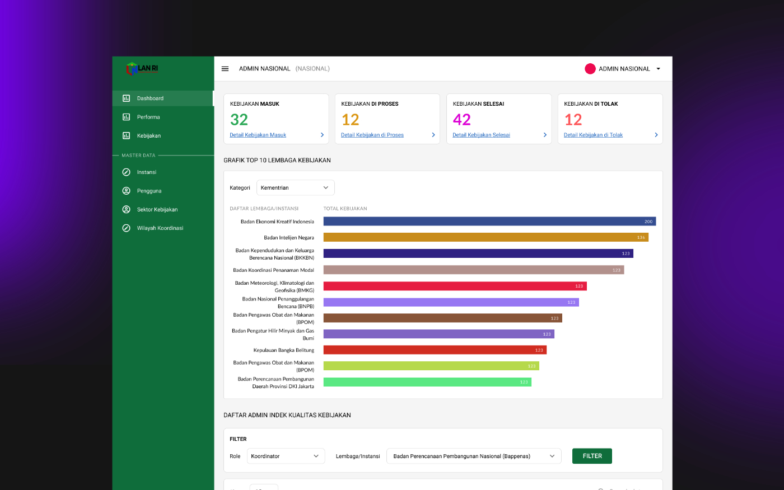Click the Dashboard sidebar icon
Screen dimensions: 784x490
127,98
